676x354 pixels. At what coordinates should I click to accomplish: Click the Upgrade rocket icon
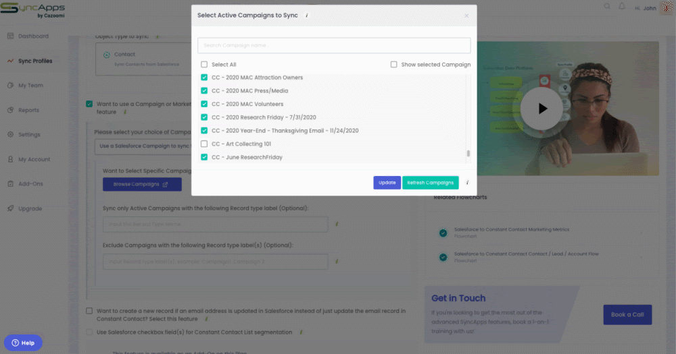pyautogui.click(x=10, y=208)
